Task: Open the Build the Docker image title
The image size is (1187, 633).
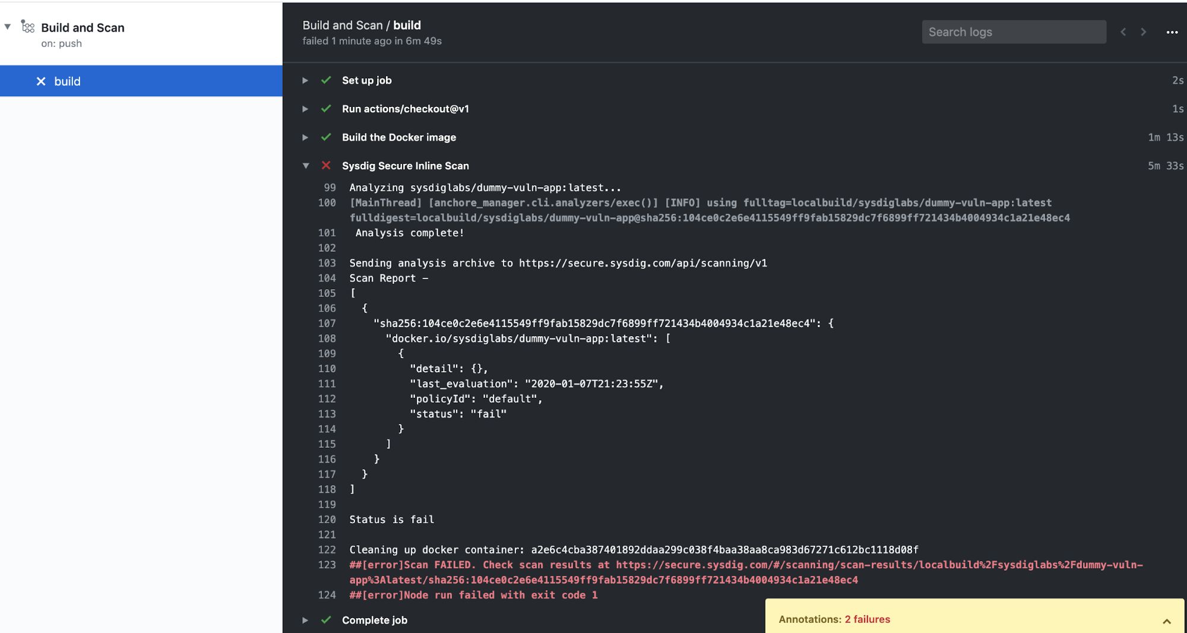Action: tap(399, 137)
